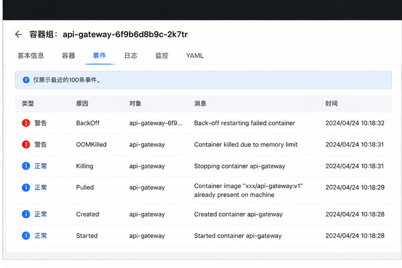This screenshot has height=268, width=402.
Task: Click the Killing reason cell
Action: pyautogui.click(x=85, y=166)
